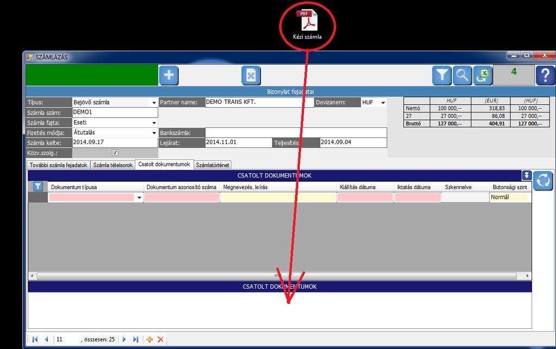
Task: Click the magnifier search icon
Action: [463, 75]
